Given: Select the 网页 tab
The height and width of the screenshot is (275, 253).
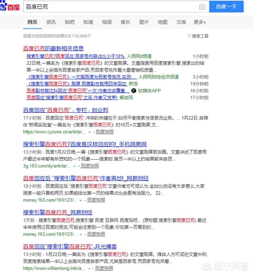Looking at the screenshot, I should [32, 22].
